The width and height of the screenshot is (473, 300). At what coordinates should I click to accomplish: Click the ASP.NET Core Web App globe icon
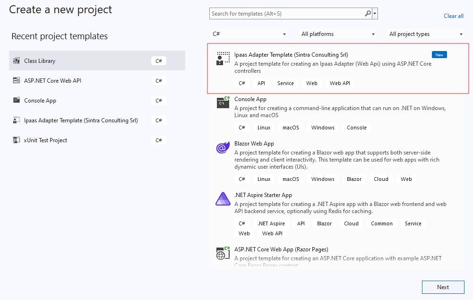pyautogui.click(x=222, y=253)
